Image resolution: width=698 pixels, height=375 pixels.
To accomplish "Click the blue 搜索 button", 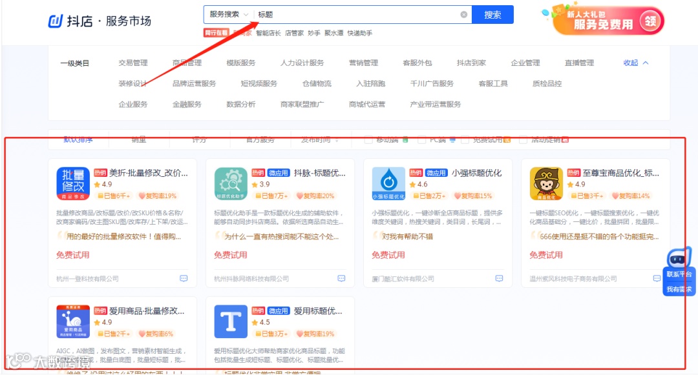I will click(x=492, y=15).
